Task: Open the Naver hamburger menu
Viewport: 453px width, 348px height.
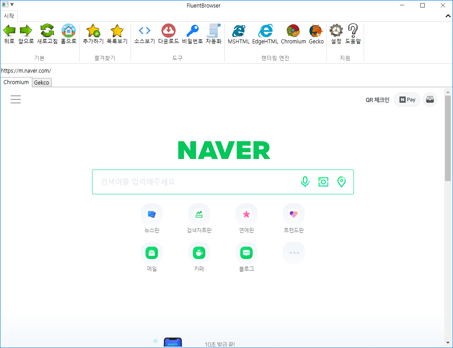Action: [x=15, y=100]
